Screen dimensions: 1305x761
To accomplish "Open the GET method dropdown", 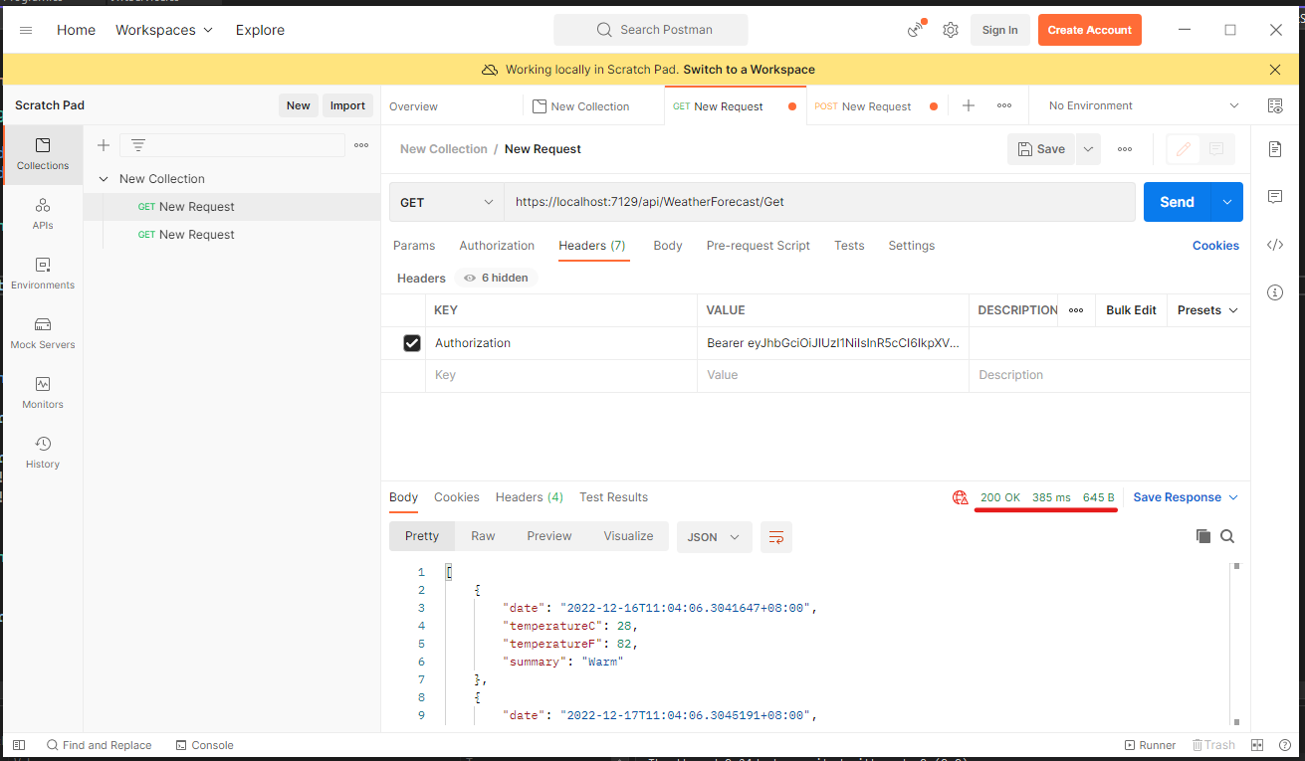I will pos(446,202).
